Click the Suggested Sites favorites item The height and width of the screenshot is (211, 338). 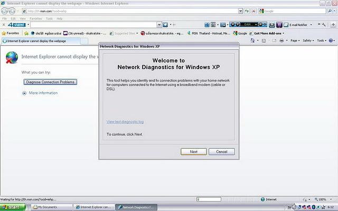point(124,33)
